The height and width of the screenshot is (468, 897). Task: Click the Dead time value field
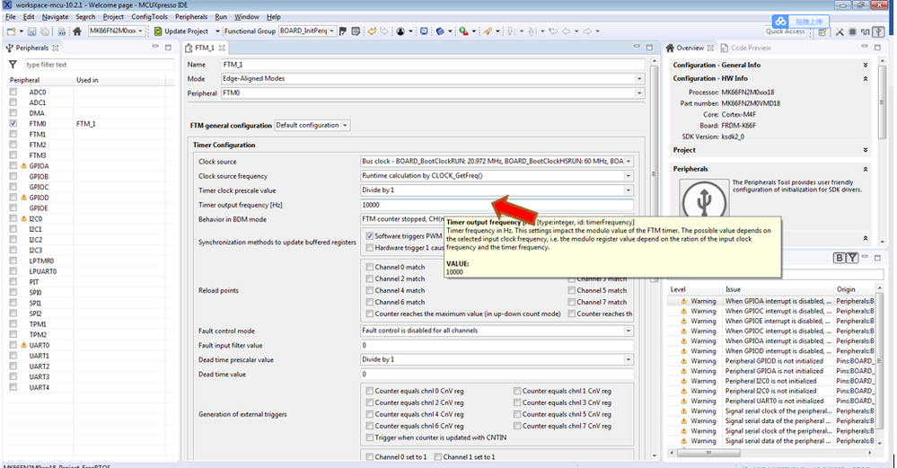(x=497, y=375)
